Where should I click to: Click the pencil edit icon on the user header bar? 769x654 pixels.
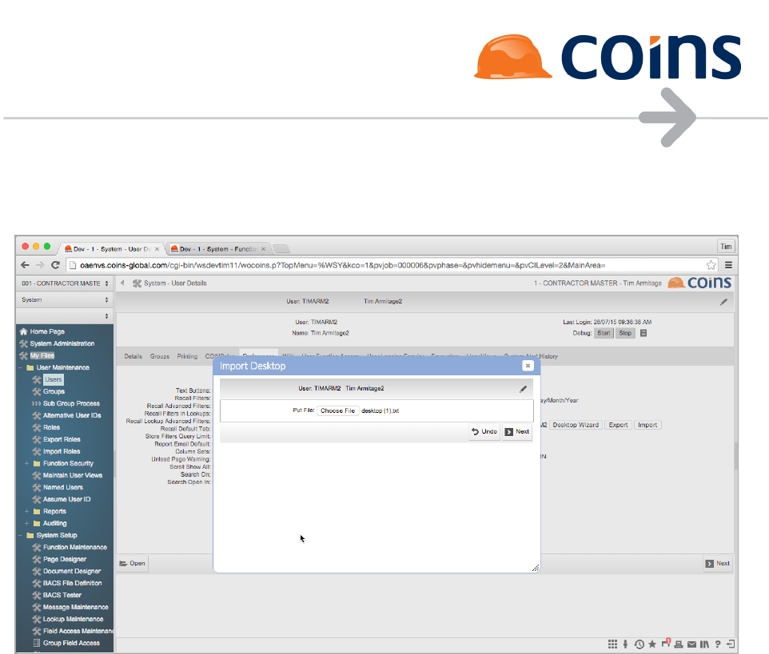tap(724, 302)
